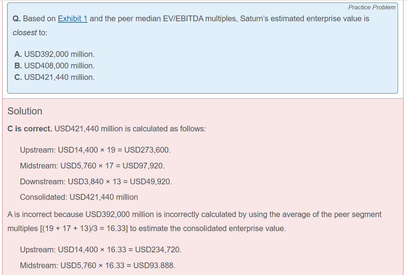Click the "A is incorrect because" sentence start
This screenshot has height=275, width=407.
pos(45,215)
